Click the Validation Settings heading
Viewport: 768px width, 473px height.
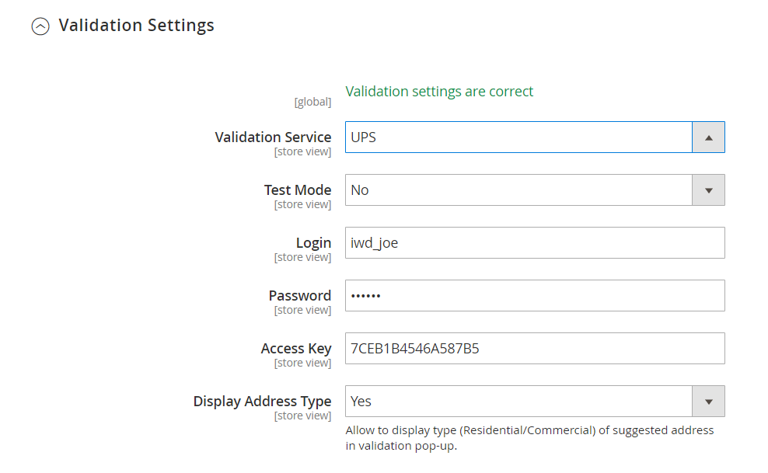(x=136, y=26)
